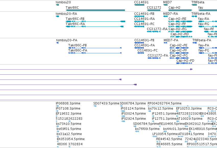Select the Cap-H2-PD protein label
The height and width of the screenshot is (148, 217).
pos(185,61)
